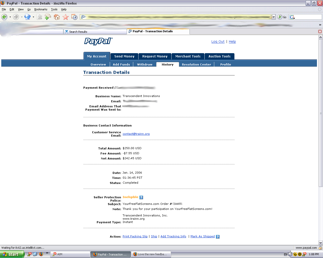The height and width of the screenshot is (258, 323).
Task: Open the Merchant Tools tab
Action: coord(188,56)
